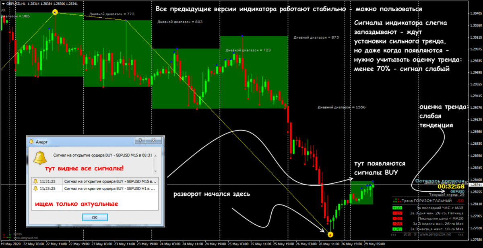Click the yellow circle marker at chart low
483x248 pixels.
(x=330, y=234)
